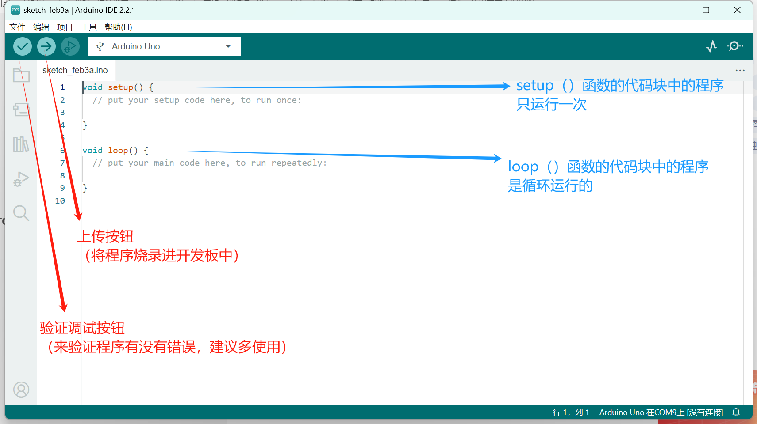Open the 项目 menu
This screenshot has width=757, height=424.
[x=65, y=27]
